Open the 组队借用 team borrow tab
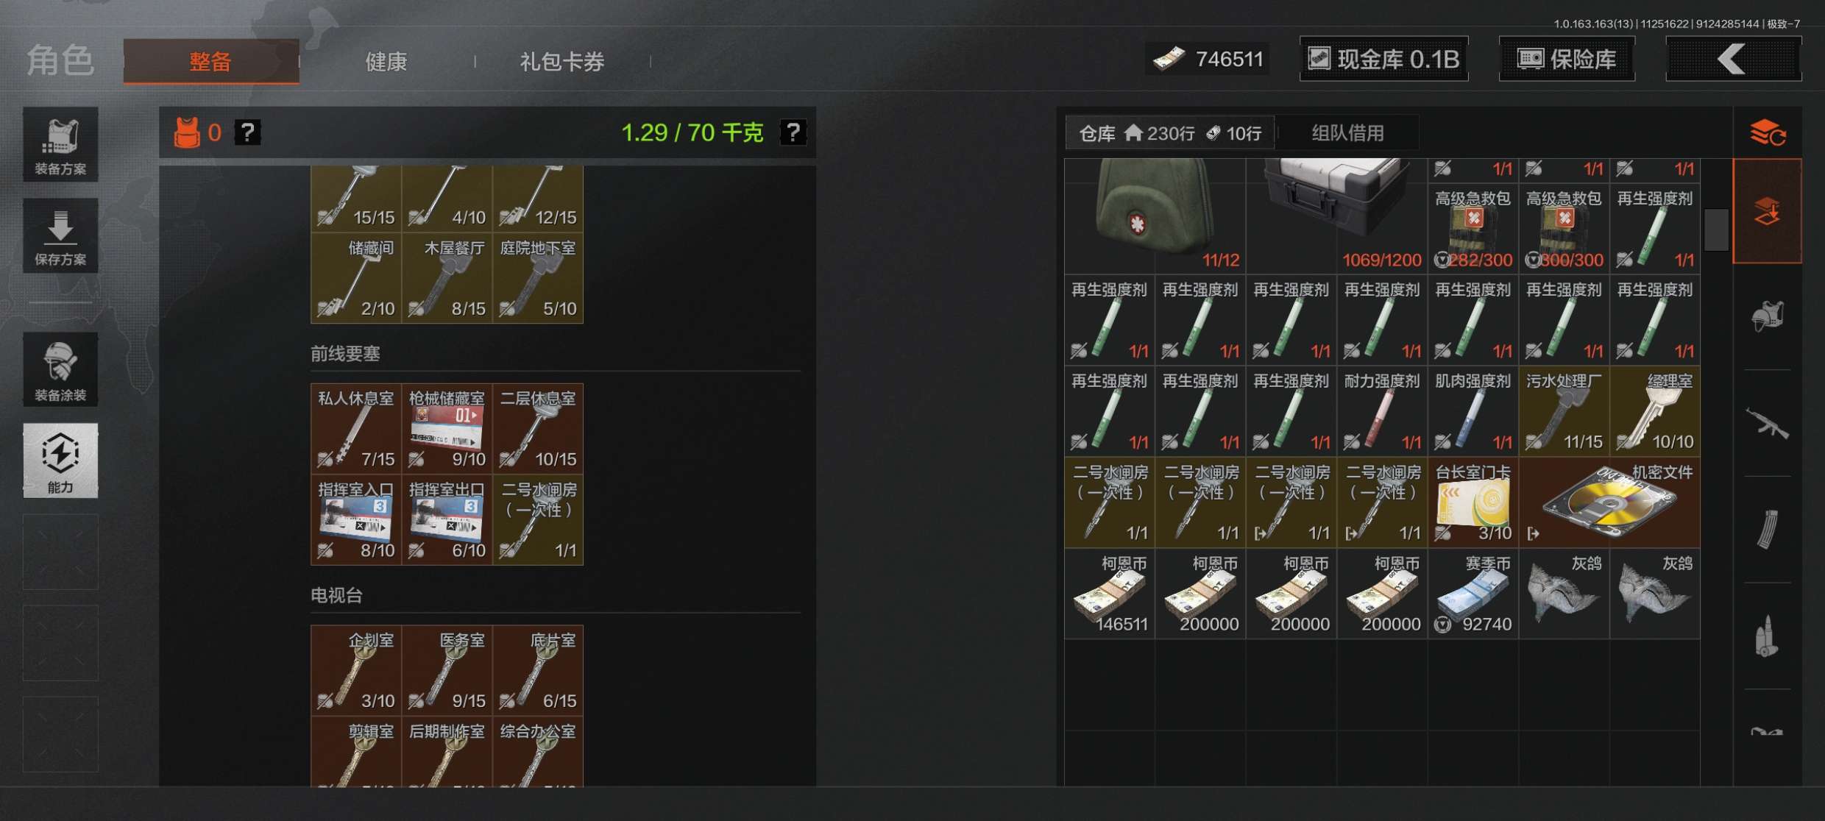This screenshot has height=821, width=1825. coord(1348,133)
